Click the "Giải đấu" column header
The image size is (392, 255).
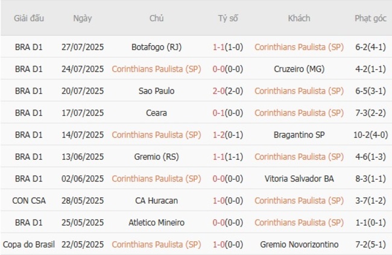point(28,18)
